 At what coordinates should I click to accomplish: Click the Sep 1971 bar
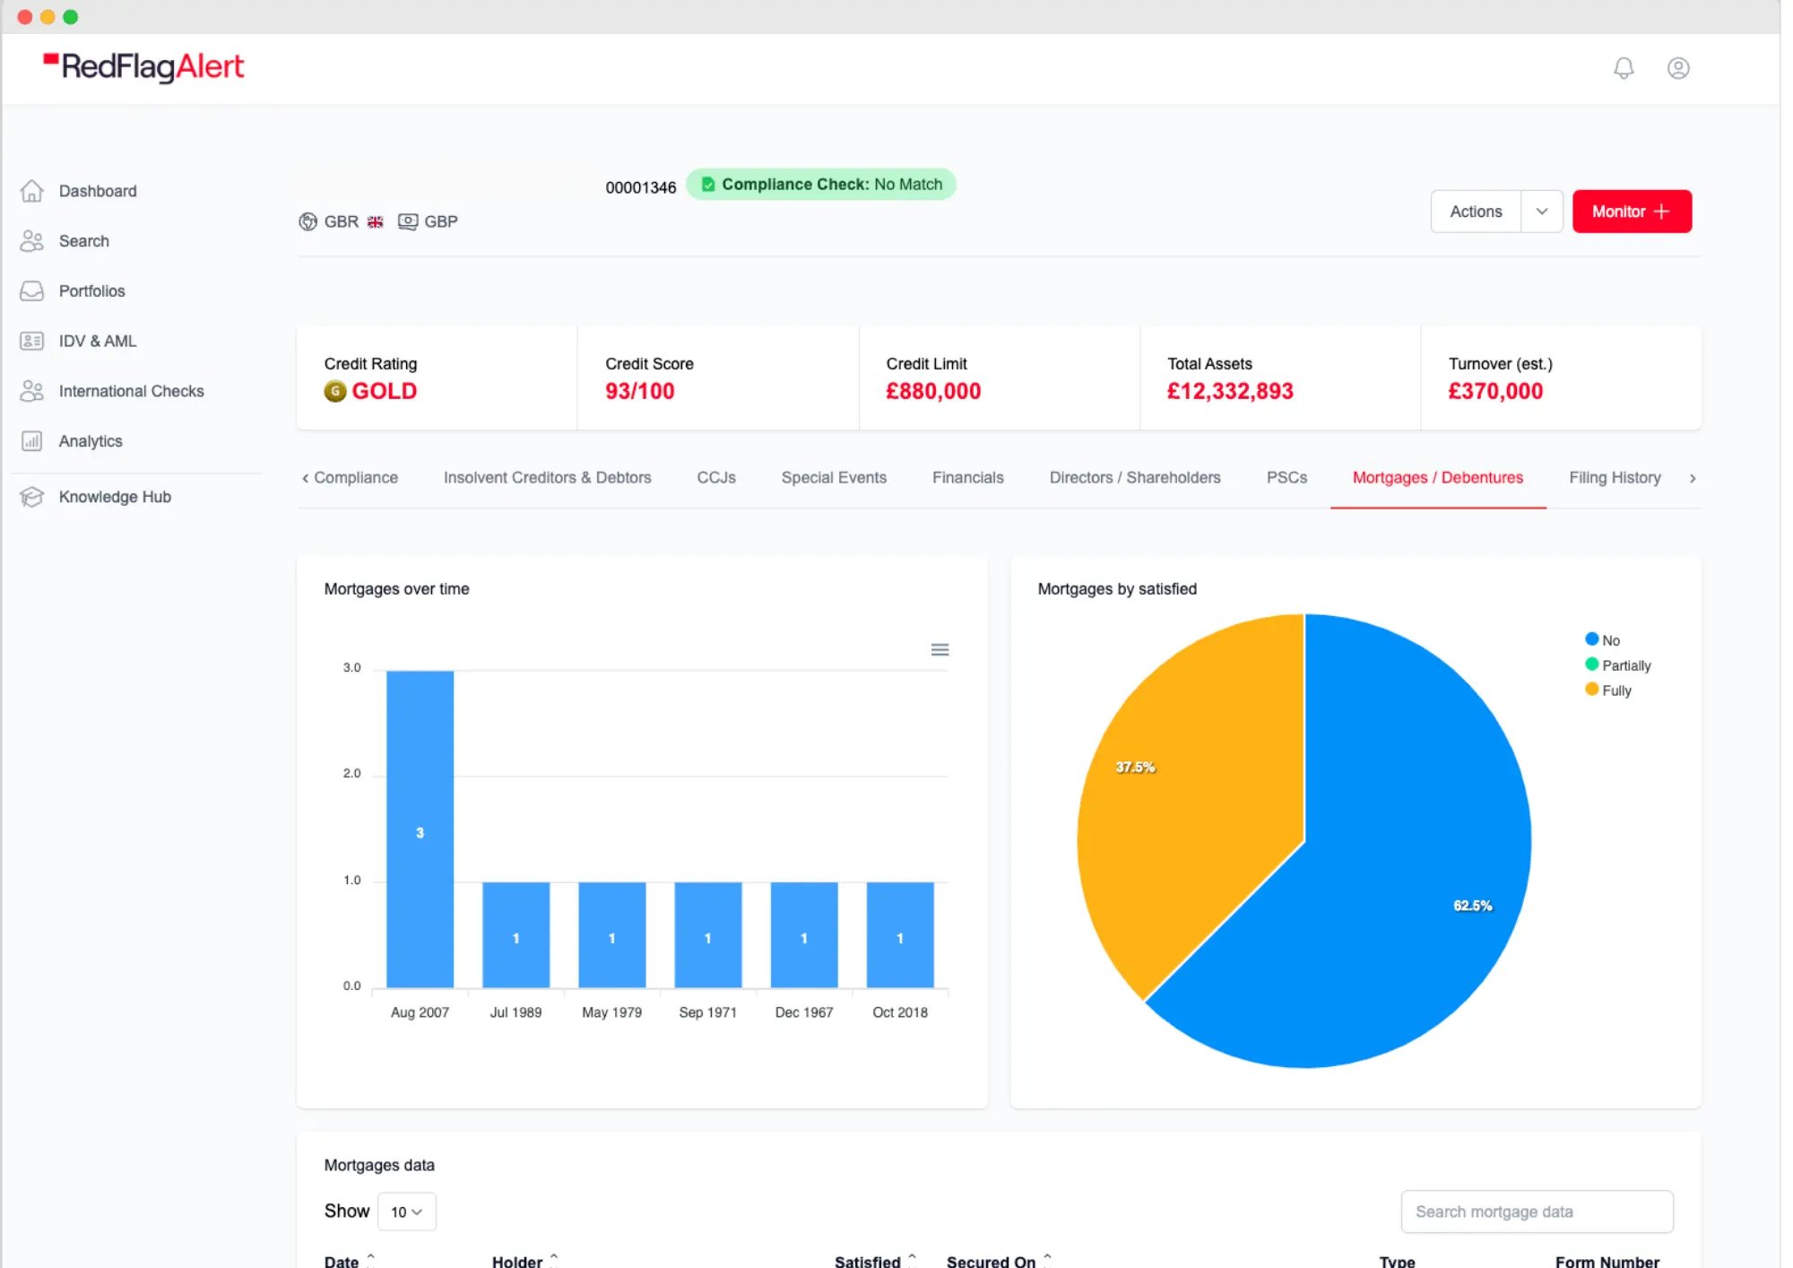pos(707,935)
